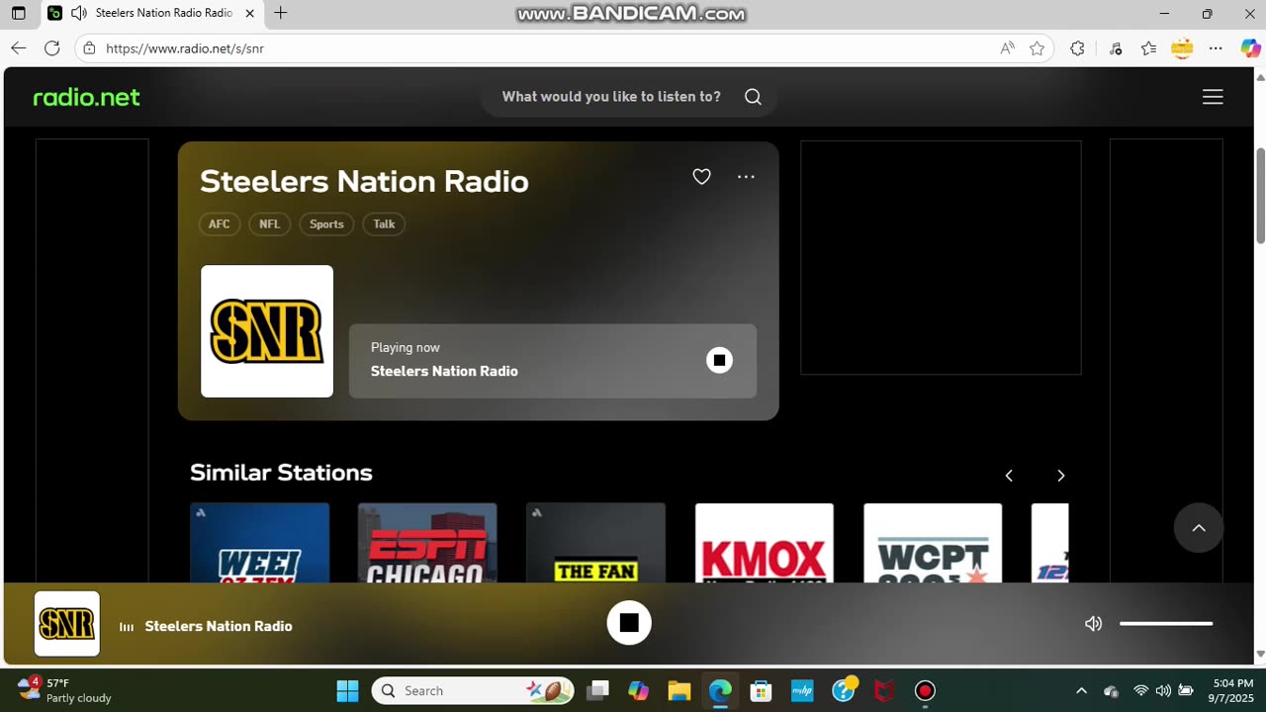This screenshot has height=712, width=1266.
Task: Stop playback in the bottom player bar
Action: coord(629,623)
